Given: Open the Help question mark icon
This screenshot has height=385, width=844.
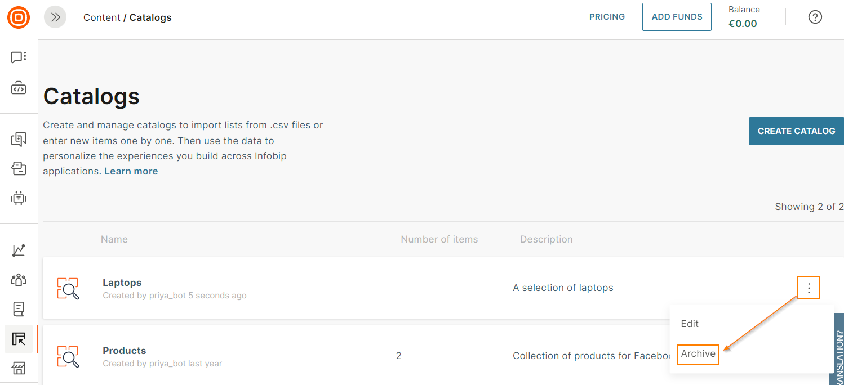Looking at the screenshot, I should (x=815, y=17).
